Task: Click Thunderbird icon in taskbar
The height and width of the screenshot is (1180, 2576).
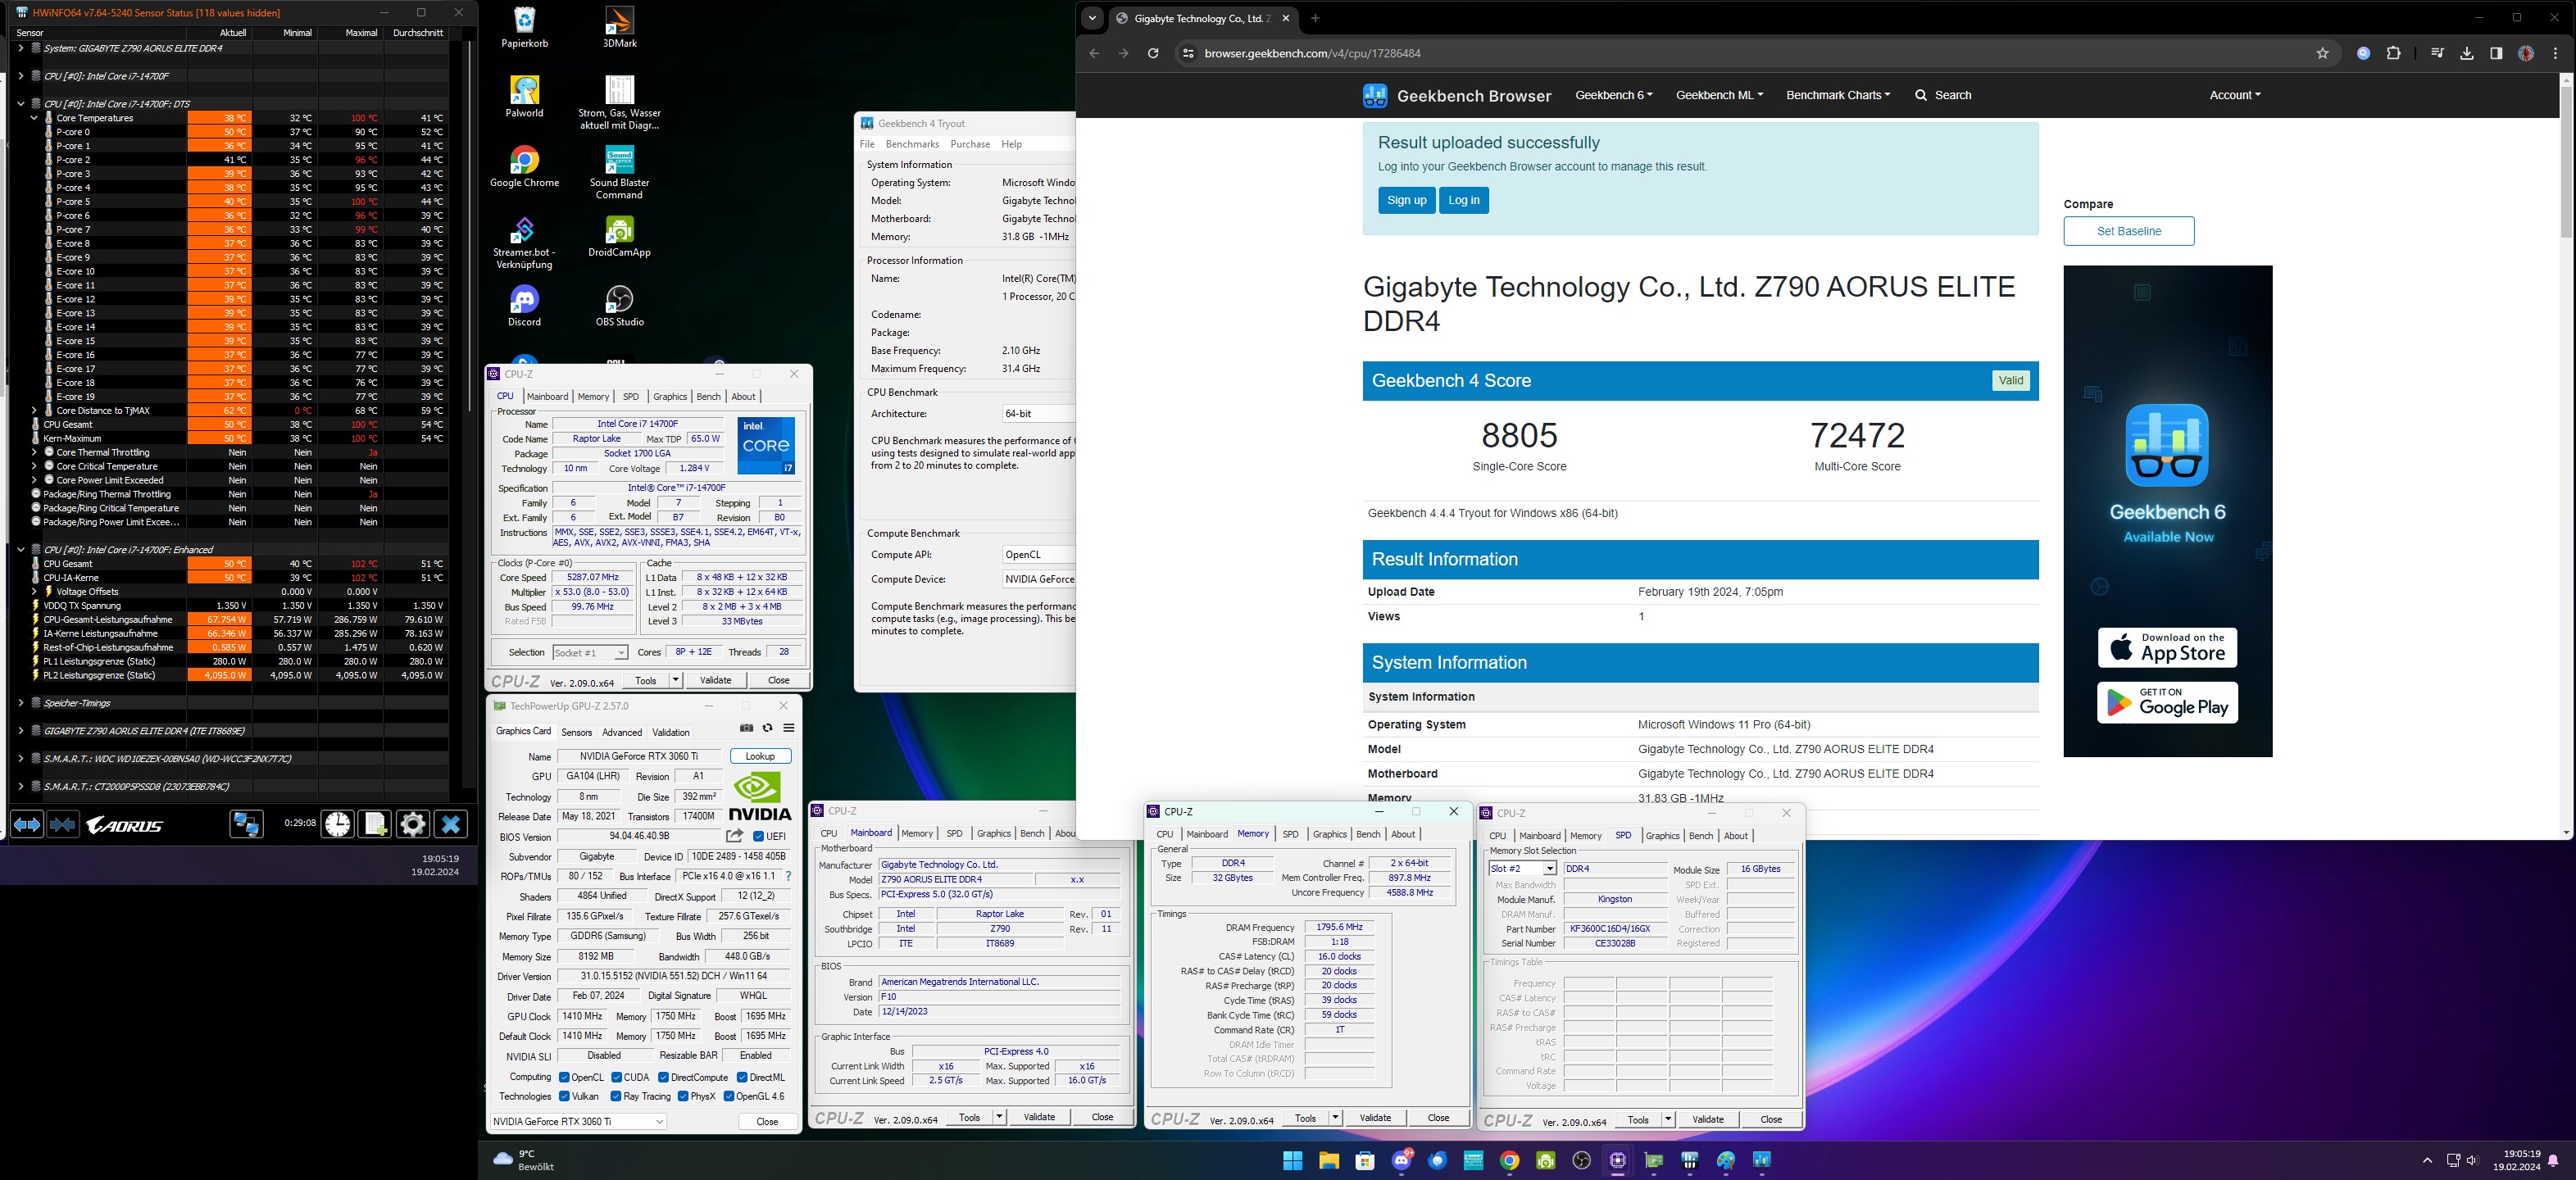Action: click(1438, 1160)
